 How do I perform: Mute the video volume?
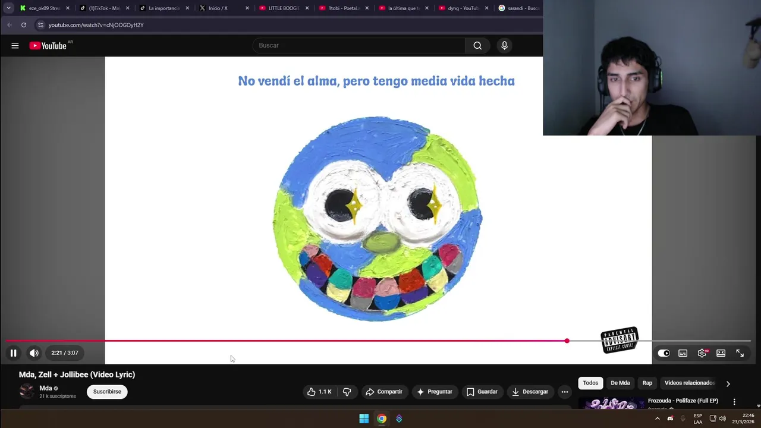coord(34,353)
